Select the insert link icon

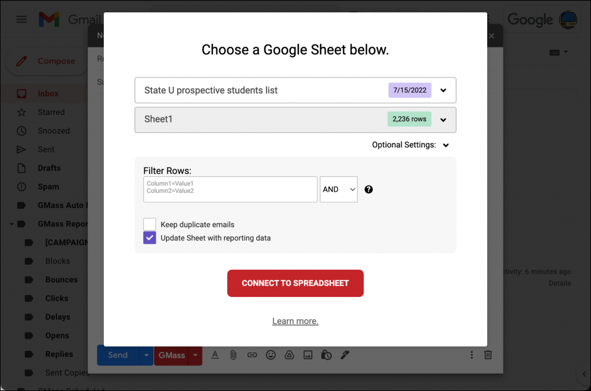252,355
